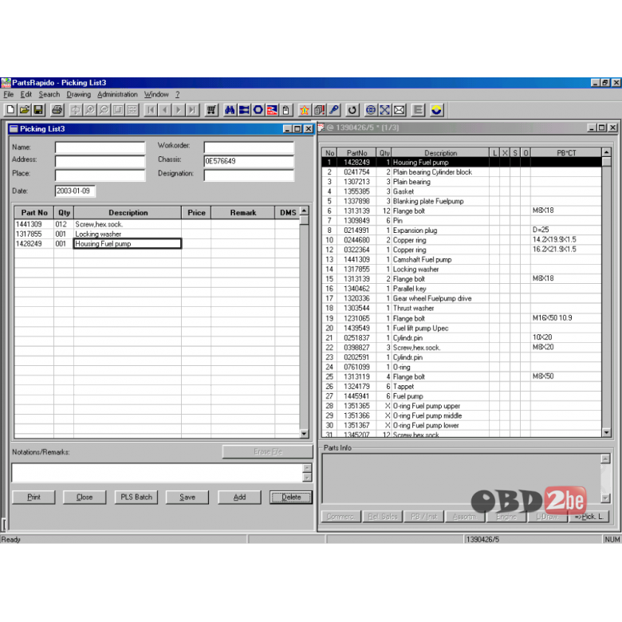
Task: Click the Zoom in magnifier icon
Action: (90, 110)
